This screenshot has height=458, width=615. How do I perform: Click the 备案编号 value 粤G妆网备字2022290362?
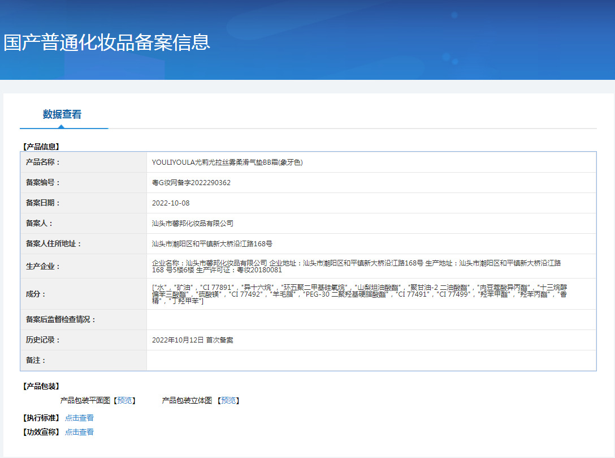191,183
